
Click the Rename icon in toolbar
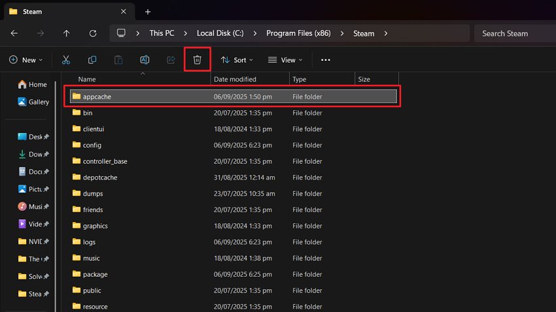(145, 60)
